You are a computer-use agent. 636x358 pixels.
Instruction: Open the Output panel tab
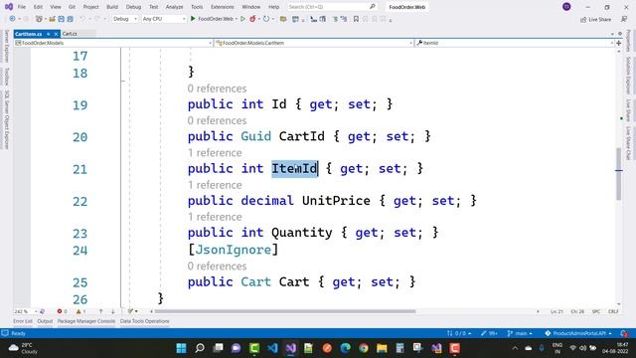(x=45, y=321)
